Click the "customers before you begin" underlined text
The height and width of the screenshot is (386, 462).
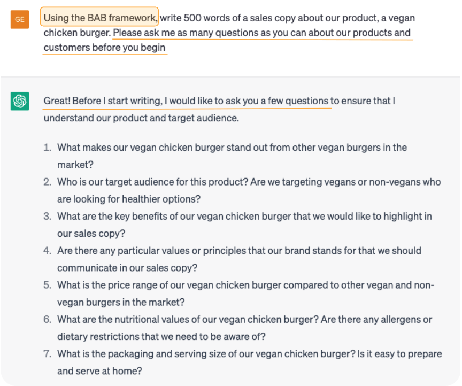pyautogui.click(x=105, y=48)
